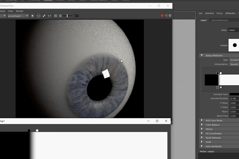Switch to the ramp1 tab
Viewport: 239px width, 159px height.
204,20
